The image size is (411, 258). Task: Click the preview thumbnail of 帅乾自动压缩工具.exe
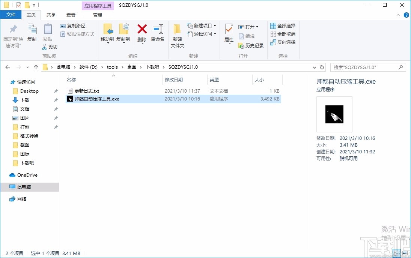(x=334, y=114)
